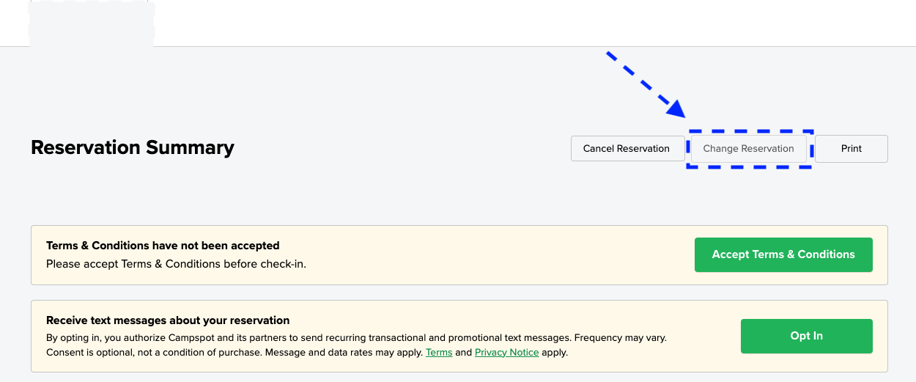Click 'Please accept Terms & Conditions before check-in' text

pyautogui.click(x=176, y=264)
